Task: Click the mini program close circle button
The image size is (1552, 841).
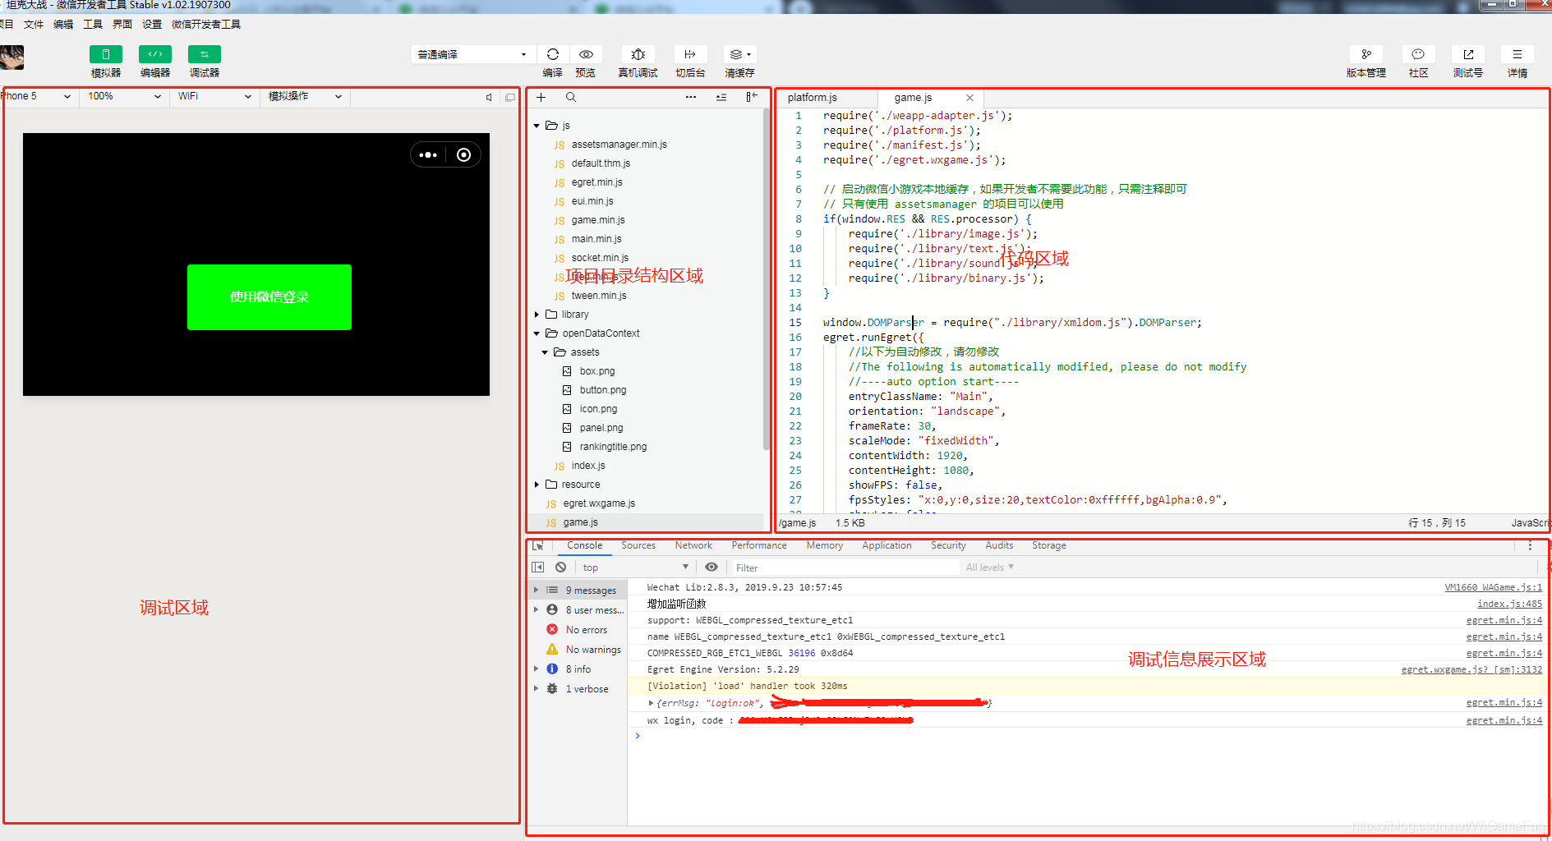Action: click(463, 155)
